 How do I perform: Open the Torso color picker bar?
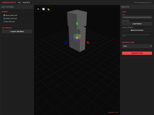(137, 17)
